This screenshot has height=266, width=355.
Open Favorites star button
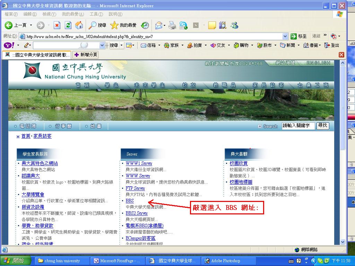pyautogui.click(x=123, y=25)
